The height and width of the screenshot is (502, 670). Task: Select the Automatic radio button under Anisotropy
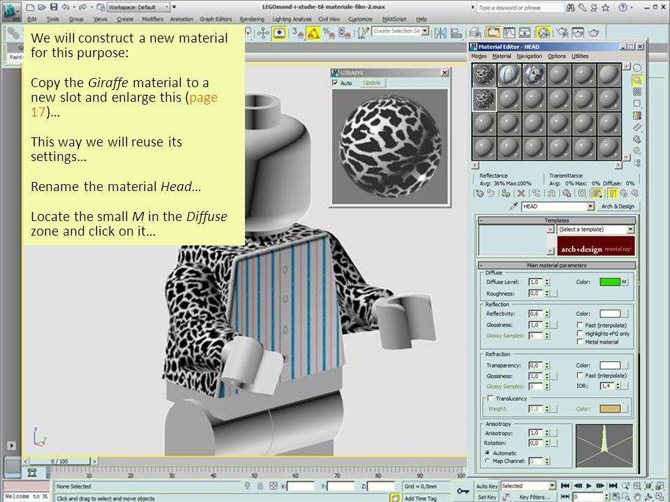[x=488, y=453]
